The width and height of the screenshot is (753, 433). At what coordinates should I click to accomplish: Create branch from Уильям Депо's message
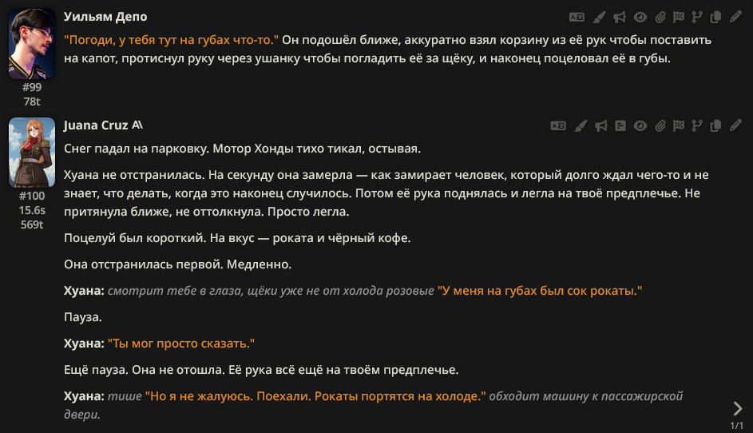tap(698, 17)
